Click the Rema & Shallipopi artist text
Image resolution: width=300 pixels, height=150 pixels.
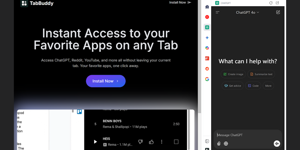click(x=115, y=127)
